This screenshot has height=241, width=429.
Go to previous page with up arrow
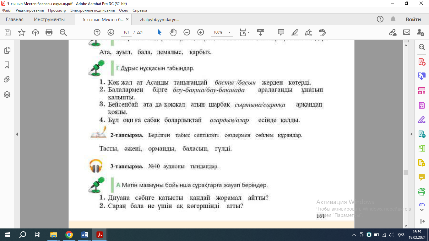97,32
